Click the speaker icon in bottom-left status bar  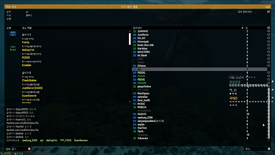5,153
